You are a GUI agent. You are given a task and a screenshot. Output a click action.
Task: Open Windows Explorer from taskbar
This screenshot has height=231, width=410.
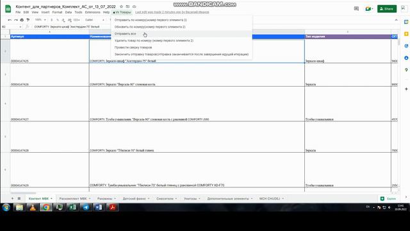click(x=19, y=207)
